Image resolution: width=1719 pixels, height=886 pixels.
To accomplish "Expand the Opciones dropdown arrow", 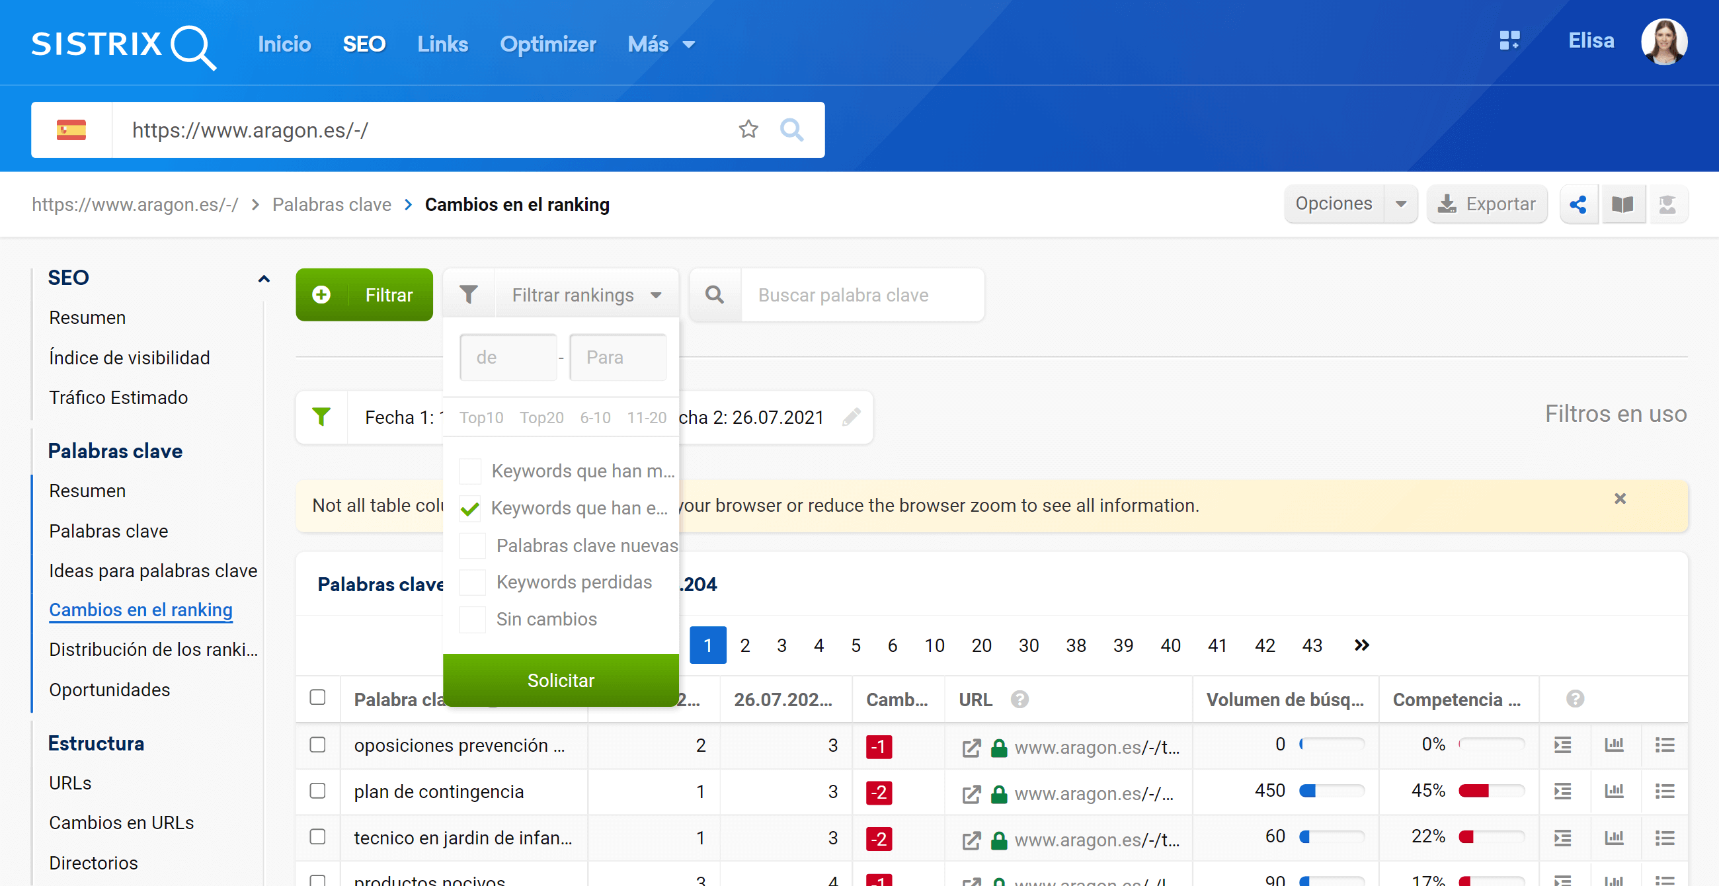I will click(x=1401, y=204).
